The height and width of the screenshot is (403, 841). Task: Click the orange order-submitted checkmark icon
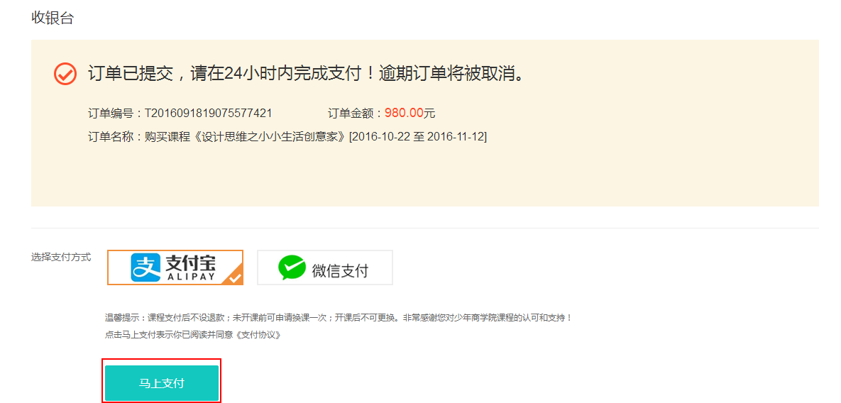[x=65, y=73]
